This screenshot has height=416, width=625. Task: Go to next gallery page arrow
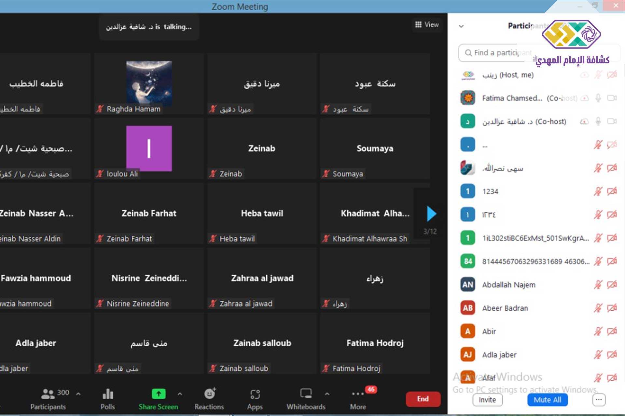click(431, 214)
